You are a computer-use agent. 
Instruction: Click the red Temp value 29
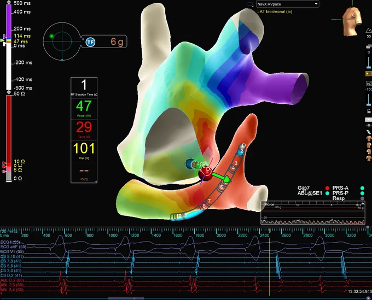click(84, 127)
